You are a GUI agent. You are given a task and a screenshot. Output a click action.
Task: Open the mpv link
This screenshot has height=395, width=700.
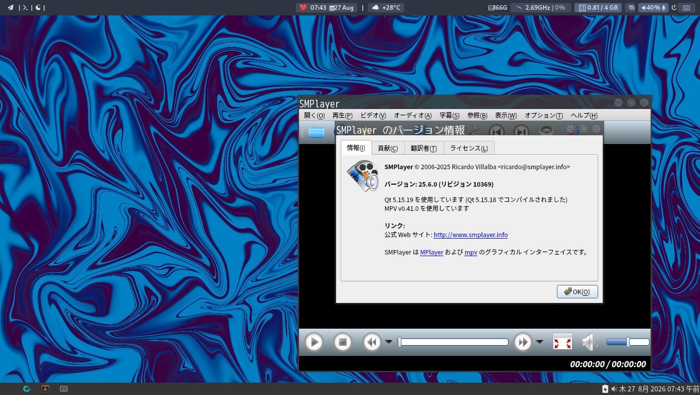(x=471, y=253)
